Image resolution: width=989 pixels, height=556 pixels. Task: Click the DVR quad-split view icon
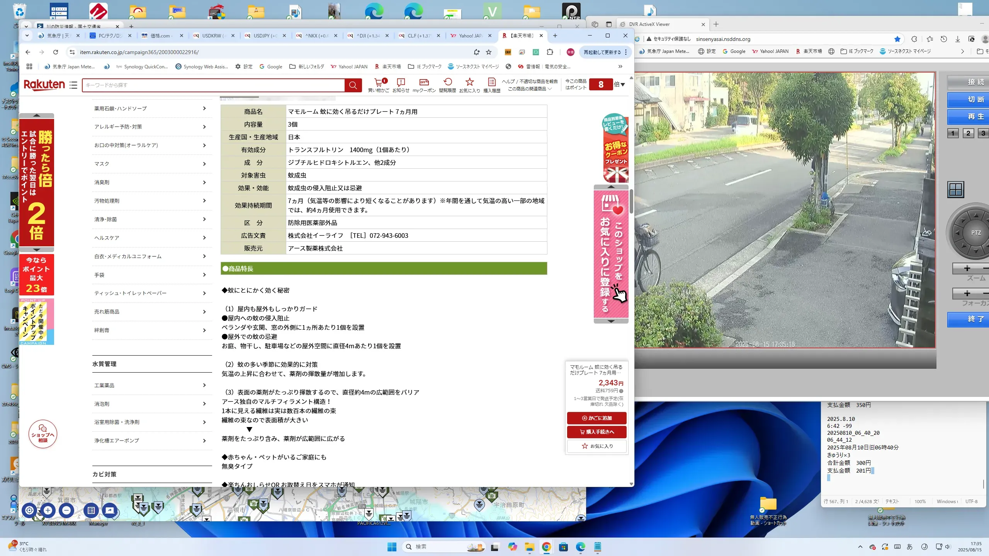pyautogui.click(x=955, y=190)
